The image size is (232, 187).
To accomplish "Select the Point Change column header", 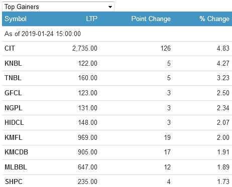I will pos(151,19).
